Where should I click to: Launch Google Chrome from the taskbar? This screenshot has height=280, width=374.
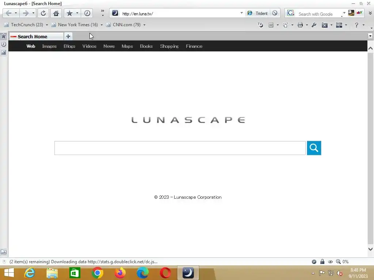coord(97,273)
